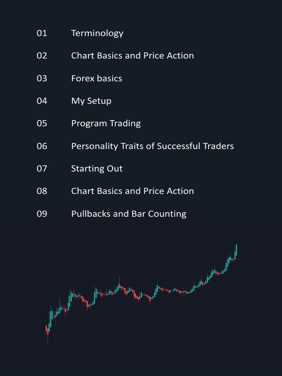The width and height of the screenshot is (282, 376).
Task: Select chapter number 03
Action: click(42, 79)
